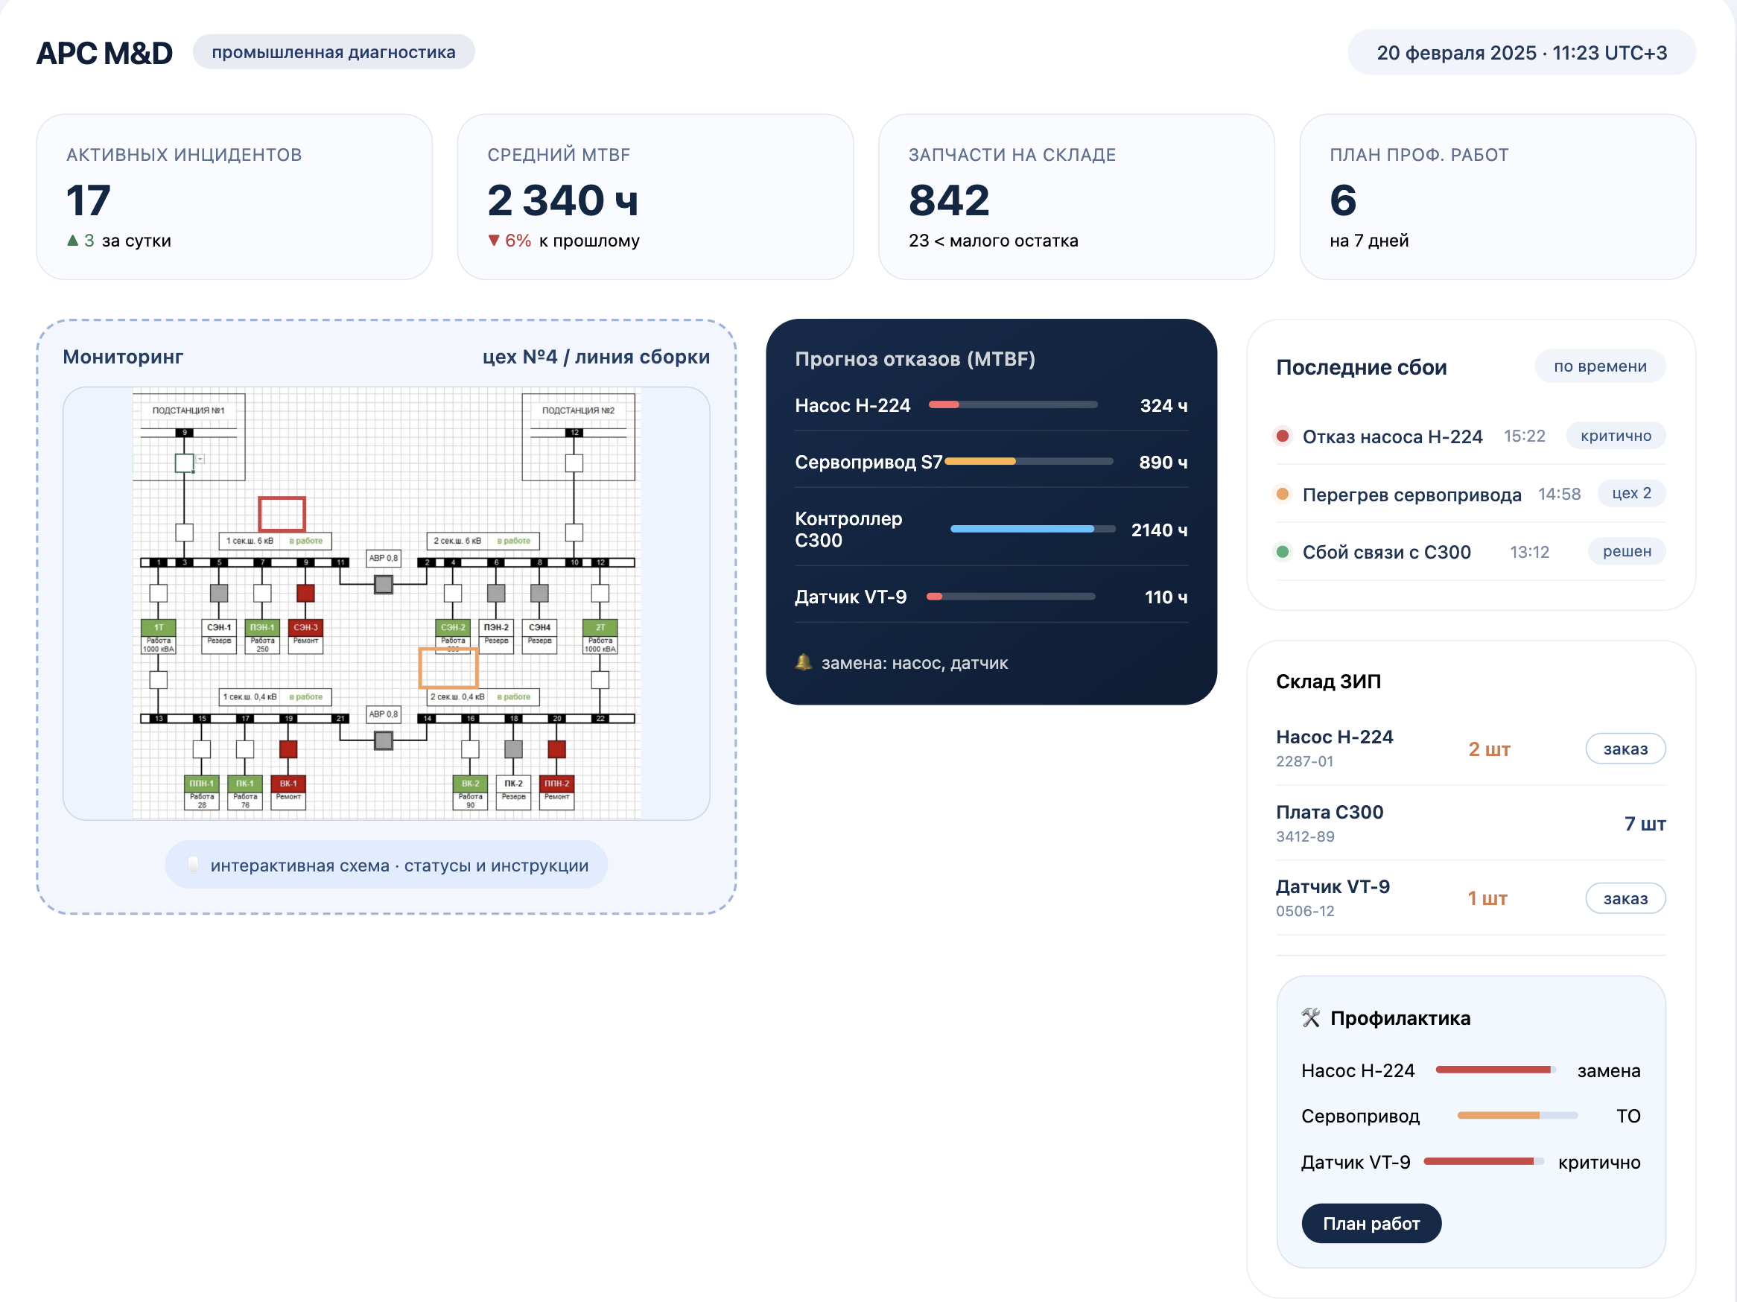Click Сервопривод ТО progress bar in Профилактика
The width and height of the screenshot is (1737, 1302).
[x=1517, y=1115]
